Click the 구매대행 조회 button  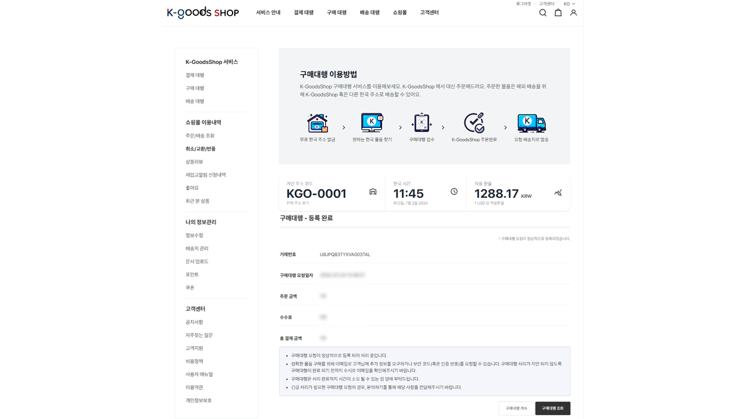click(x=553, y=409)
